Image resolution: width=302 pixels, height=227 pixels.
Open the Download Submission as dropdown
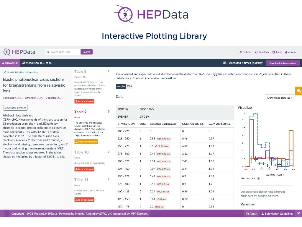pyautogui.click(x=283, y=63)
